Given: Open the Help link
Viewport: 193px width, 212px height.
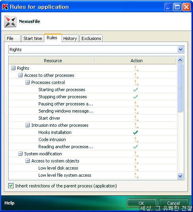Looking at the screenshot, I should click(9, 203).
